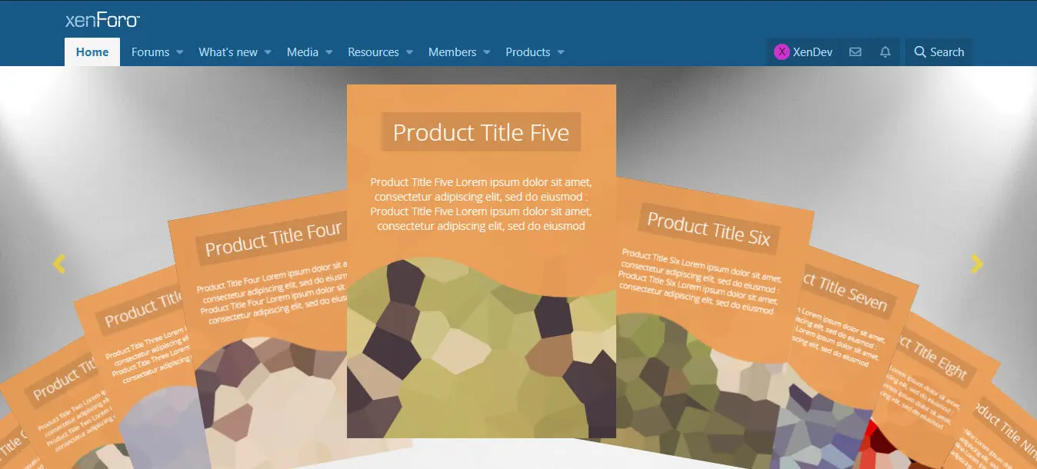Expand the Media dropdown arrow
Viewport: 1037px width, 469px height.
[328, 52]
